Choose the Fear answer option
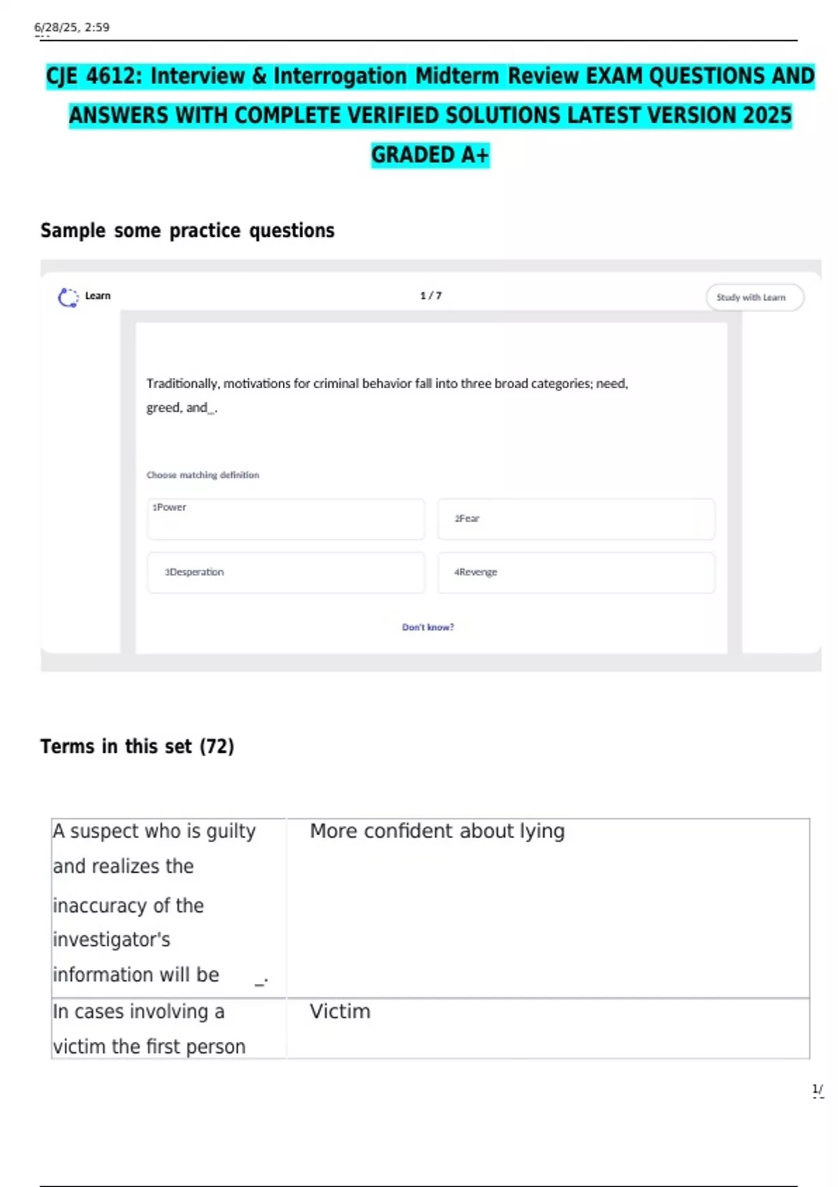 pos(575,519)
